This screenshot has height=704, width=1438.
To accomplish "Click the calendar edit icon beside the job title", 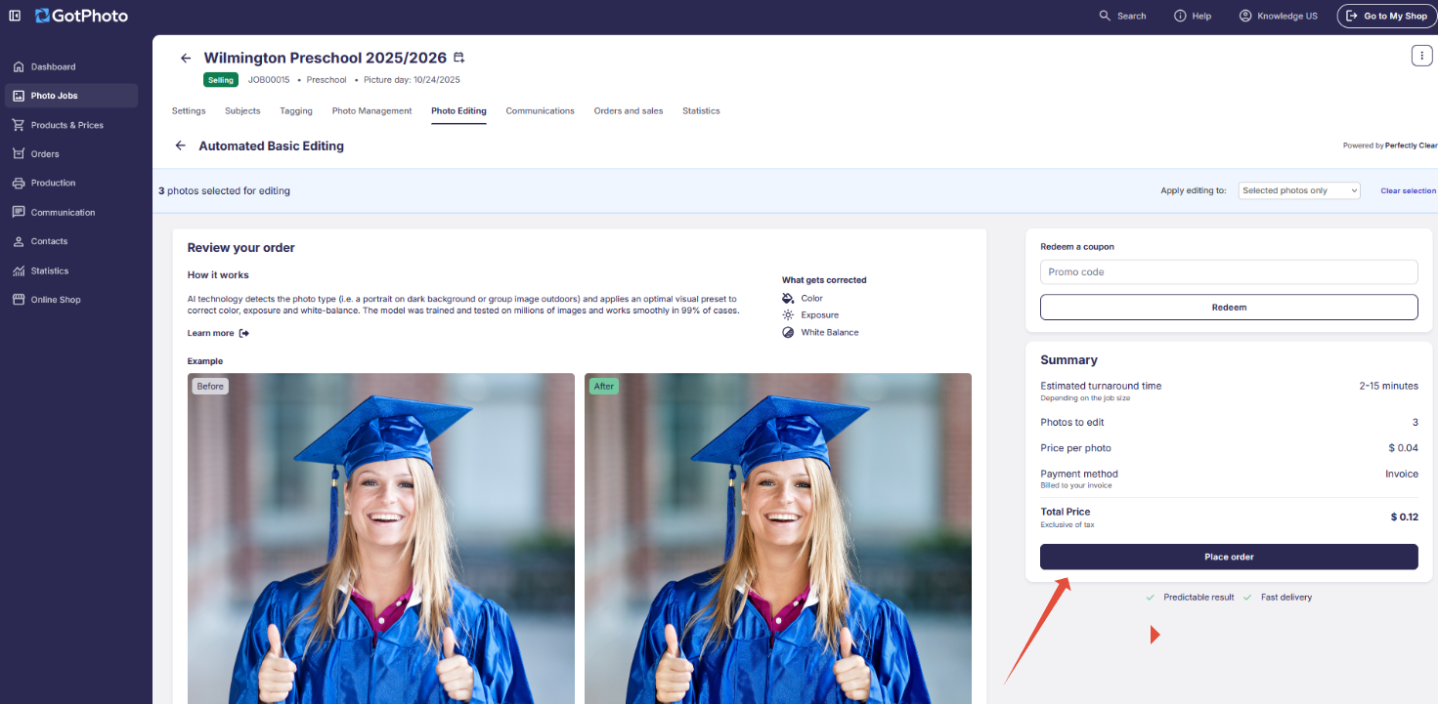I will point(458,57).
